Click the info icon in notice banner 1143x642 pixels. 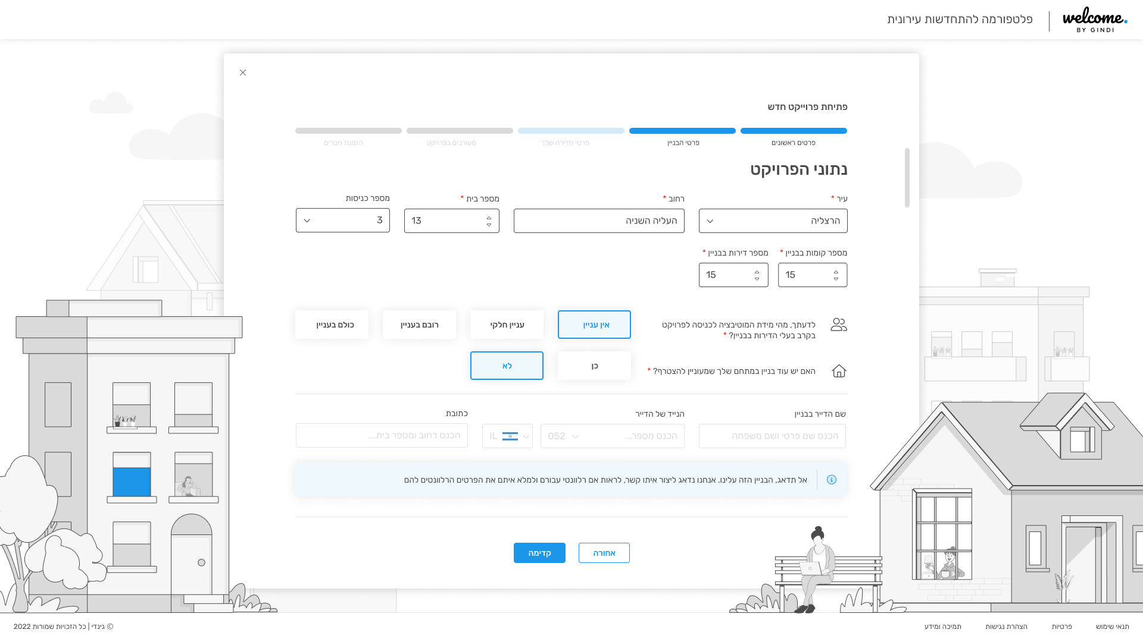(x=832, y=480)
